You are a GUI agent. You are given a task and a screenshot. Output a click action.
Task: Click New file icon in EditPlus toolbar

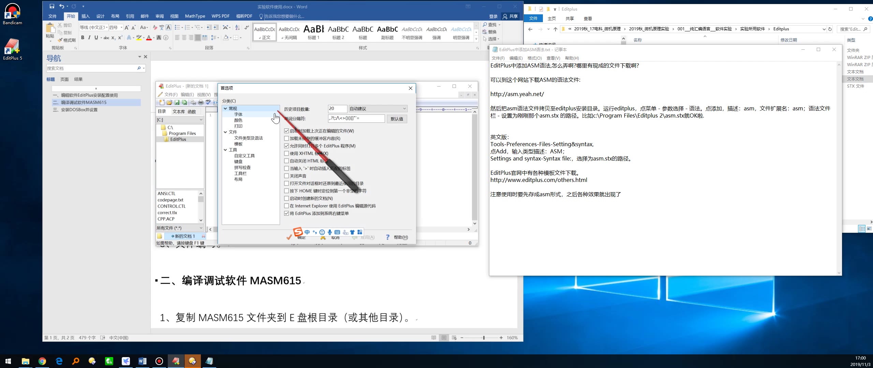point(162,103)
